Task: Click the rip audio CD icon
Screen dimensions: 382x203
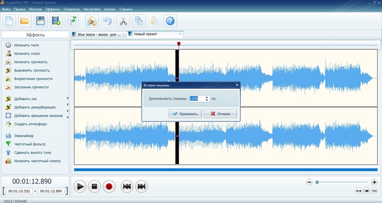Action: coord(72,21)
